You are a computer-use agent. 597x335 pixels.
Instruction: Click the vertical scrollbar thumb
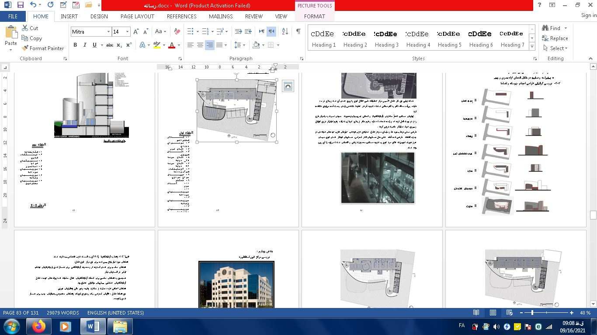(x=593, y=215)
